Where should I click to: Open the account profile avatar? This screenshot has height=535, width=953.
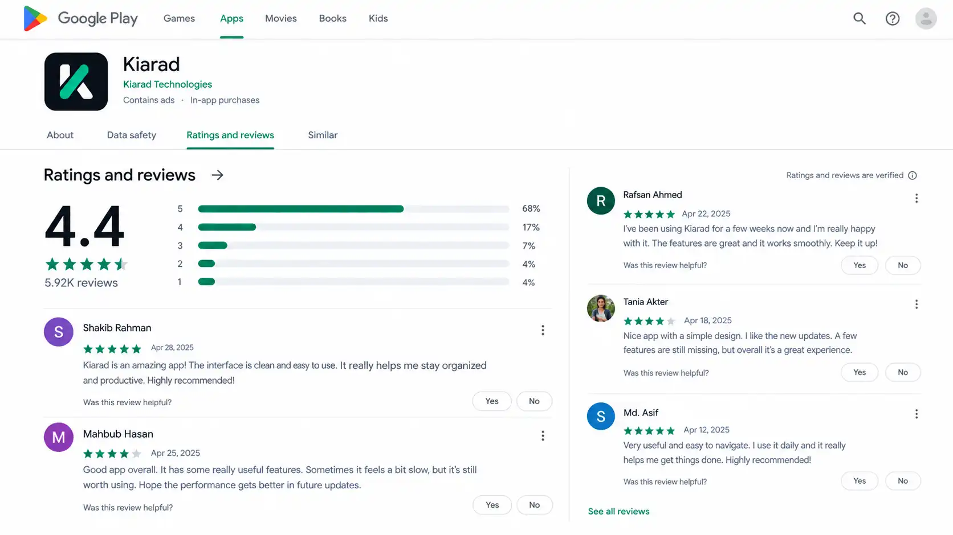point(926,18)
